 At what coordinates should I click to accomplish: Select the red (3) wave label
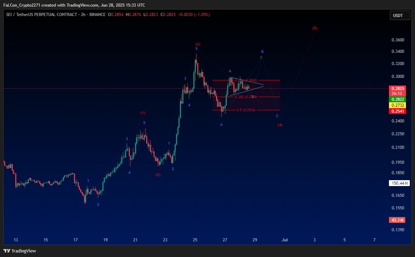198,44
